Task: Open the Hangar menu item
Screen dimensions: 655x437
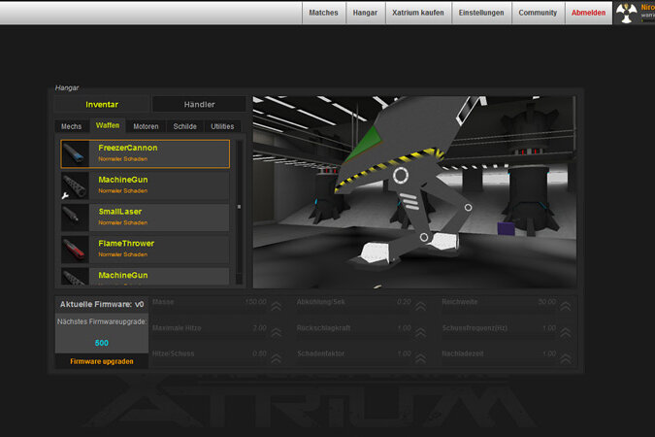Action: [365, 13]
